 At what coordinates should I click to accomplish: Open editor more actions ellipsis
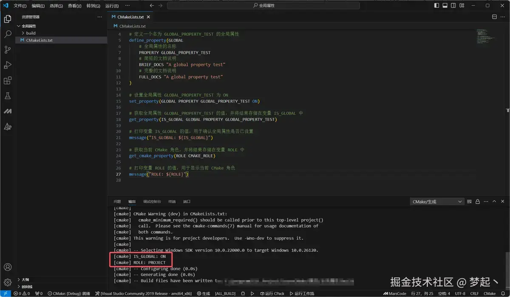click(x=503, y=17)
